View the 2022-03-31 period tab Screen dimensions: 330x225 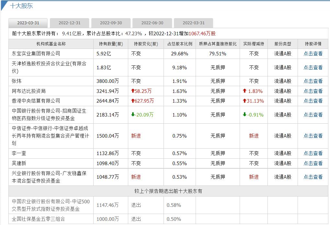[193, 23]
